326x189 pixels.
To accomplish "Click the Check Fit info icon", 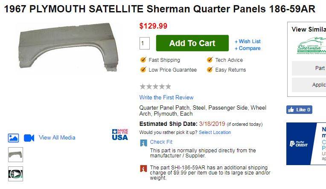I will click(x=144, y=143).
